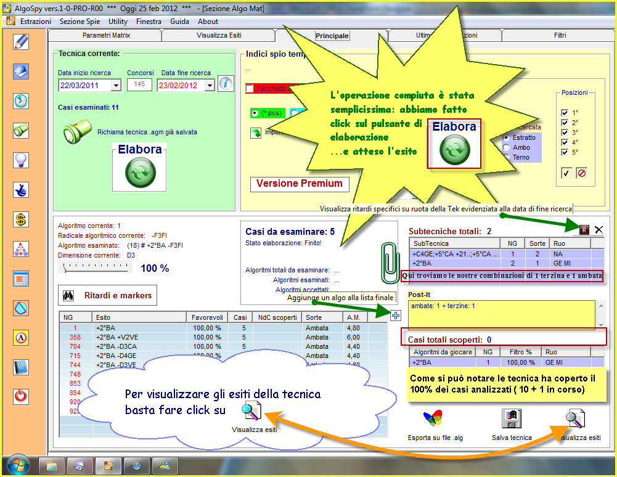Expand the Data fine ricerca date dropdown

[x=210, y=86]
